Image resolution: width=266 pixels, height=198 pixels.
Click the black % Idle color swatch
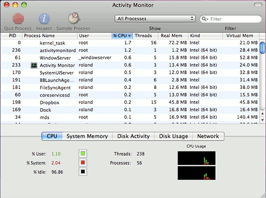83,172
